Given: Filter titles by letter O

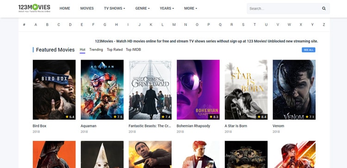Looking at the screenshot, I should (197, 24).
